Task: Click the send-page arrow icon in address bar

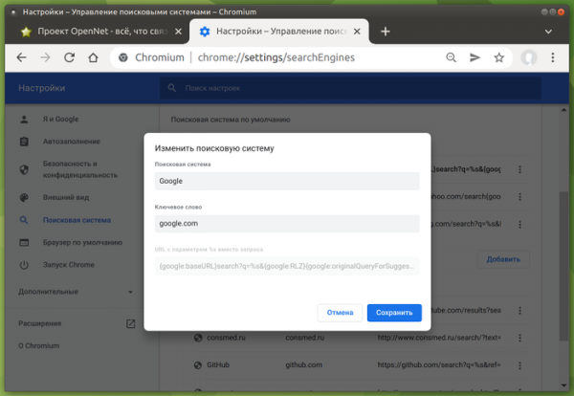Action: (475, 57)
